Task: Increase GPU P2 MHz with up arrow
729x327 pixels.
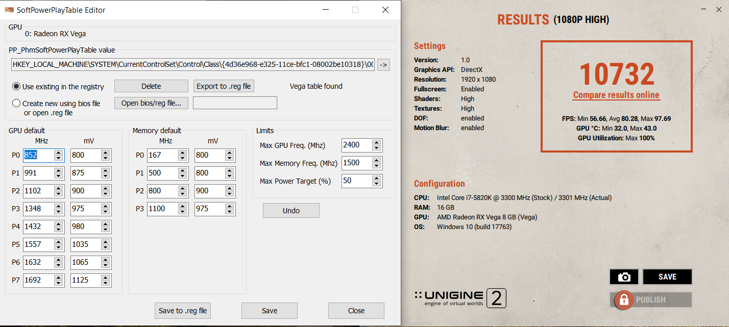Action: click(x=59, y=188)
